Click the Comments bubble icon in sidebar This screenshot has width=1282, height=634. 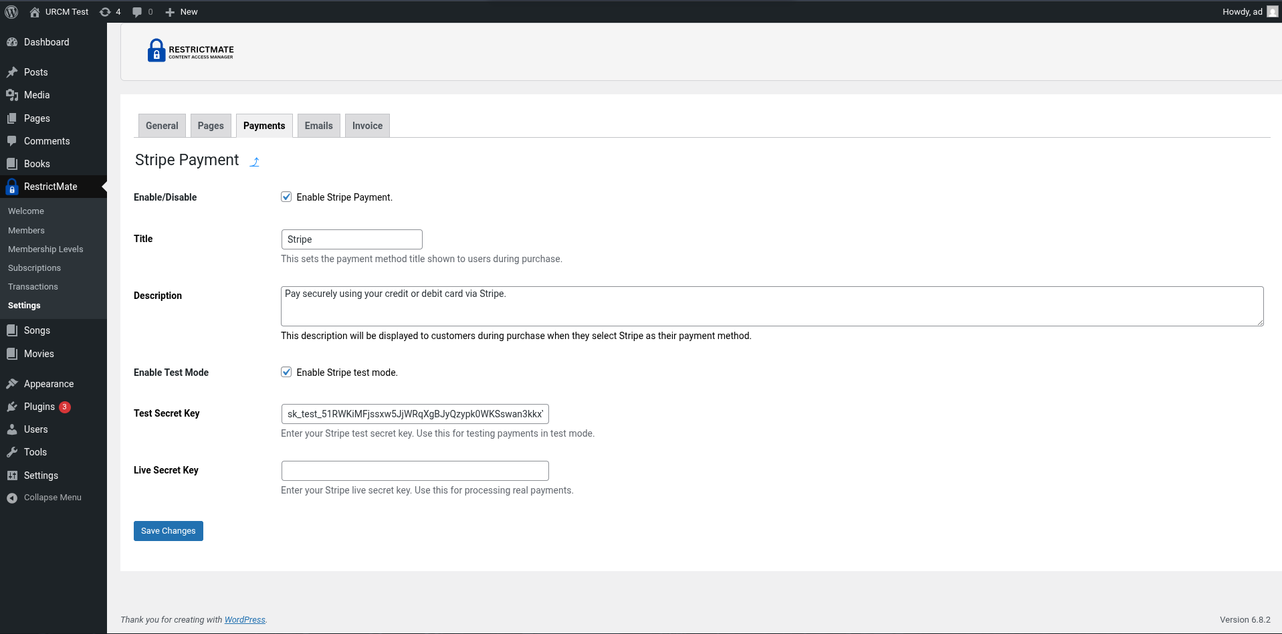(x=12, y=141)
